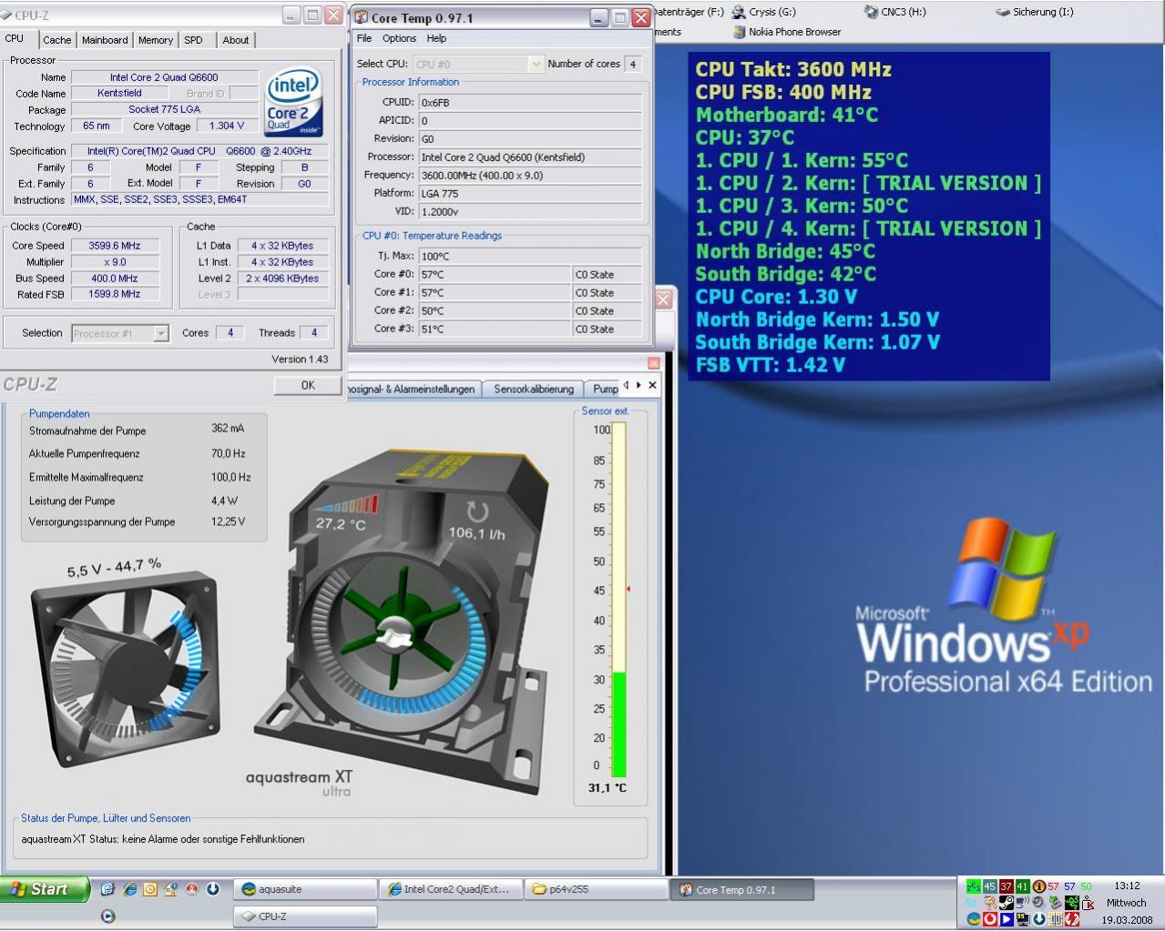Viewport: 1165px width, 931px height.
Task: Open the Crysis (G:) desktop drive icon
Action: coord(763,12)
